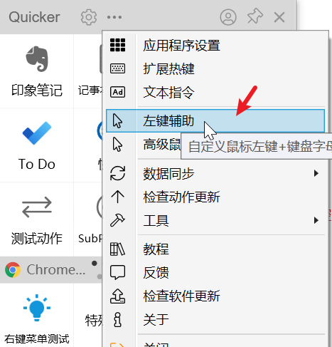332x347 pixels.
Task: Click the Ad icon for 文本指令
Action: point(117,92)
